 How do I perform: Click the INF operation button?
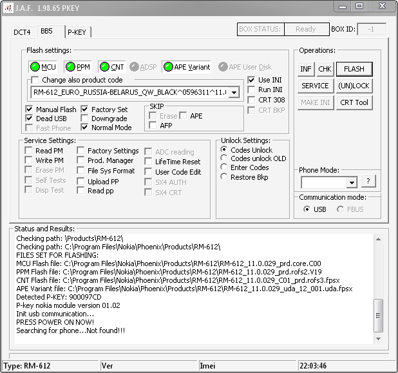(306, 69)
